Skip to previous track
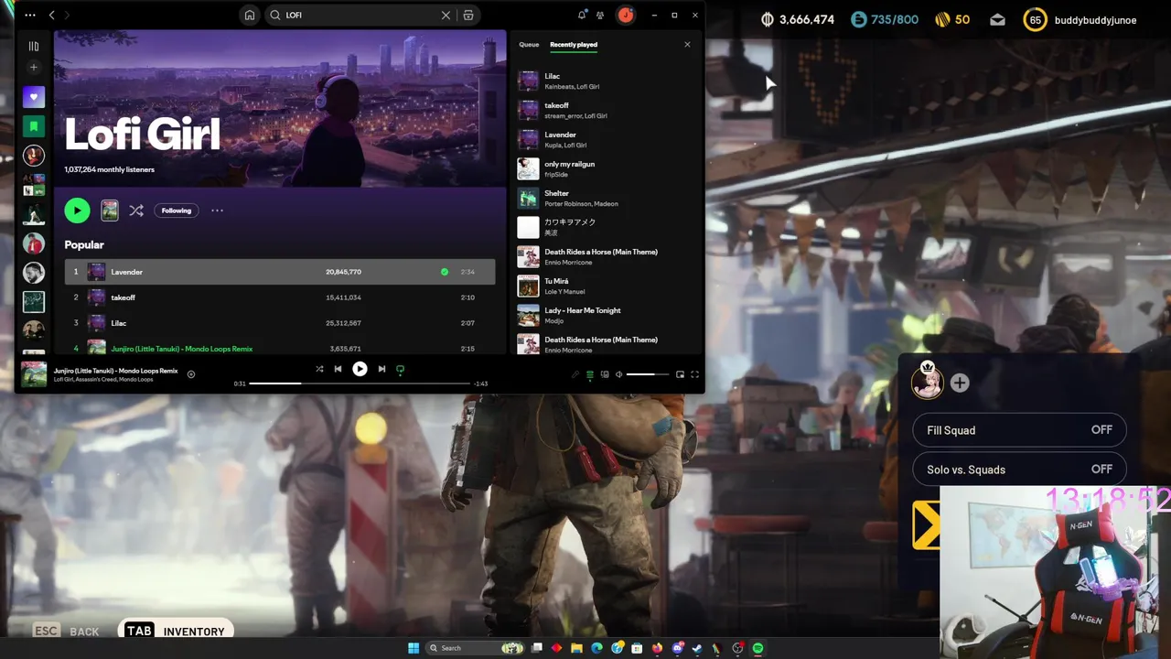 coord(338,369)
